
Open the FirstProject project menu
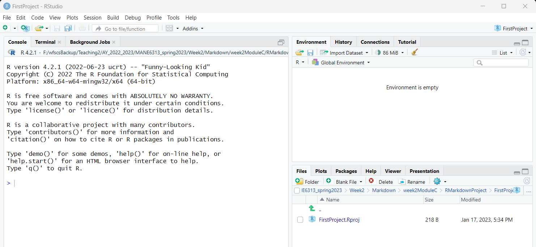(x=514, y=29)
